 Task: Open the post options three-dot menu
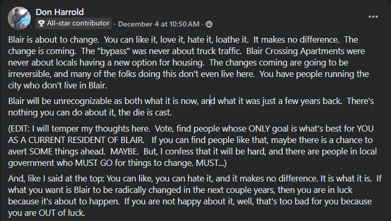pos(373,17)
